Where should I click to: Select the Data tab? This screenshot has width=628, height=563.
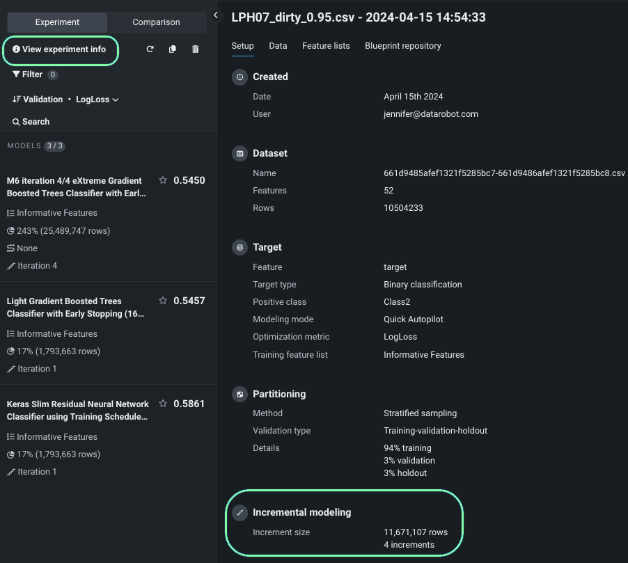(x=278, y=46)
